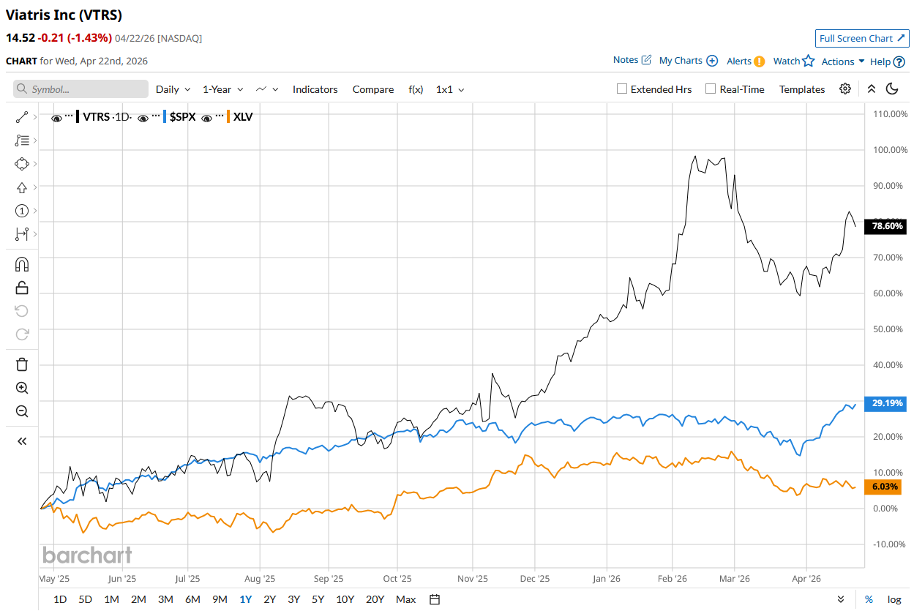The width and height of the screenshot is (914, 611).
Task: Open the Compare menu
Action: [x=373, y=89]
